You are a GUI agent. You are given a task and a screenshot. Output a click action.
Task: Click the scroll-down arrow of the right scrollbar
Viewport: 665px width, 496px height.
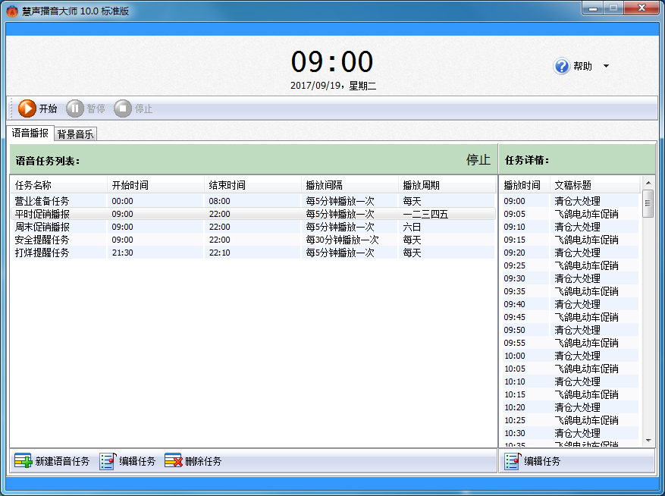tap(649, 438)
